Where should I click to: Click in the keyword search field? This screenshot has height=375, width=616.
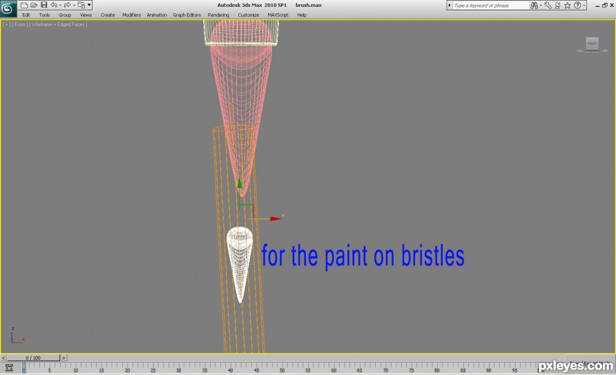coord(491,6)
